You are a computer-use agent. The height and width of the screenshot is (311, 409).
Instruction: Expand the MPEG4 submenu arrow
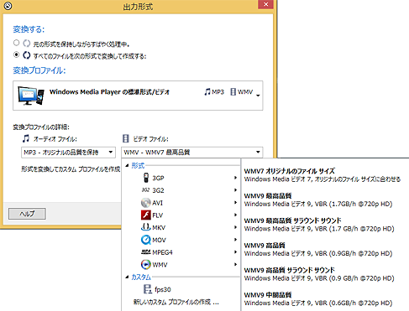(235, 251)
